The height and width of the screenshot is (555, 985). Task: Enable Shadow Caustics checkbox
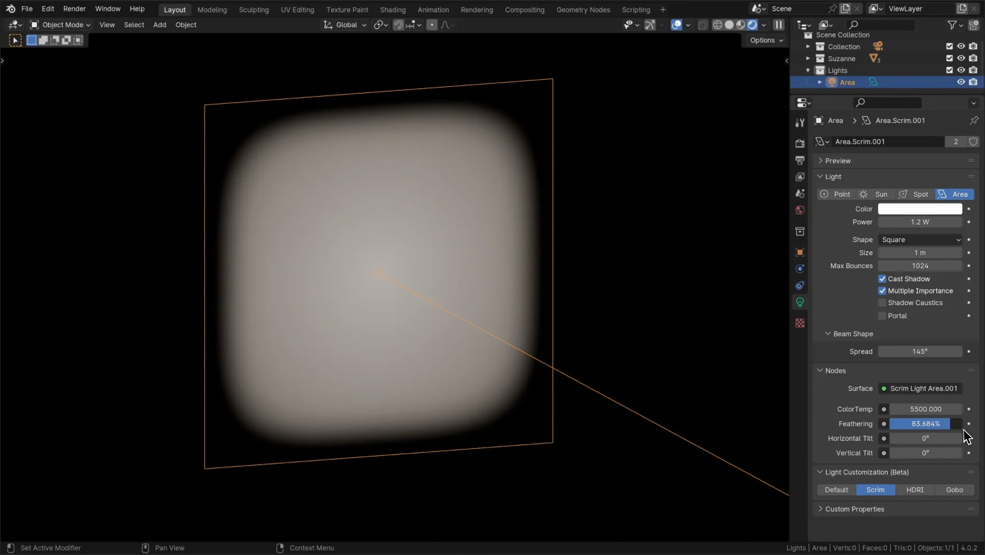[x=882, y=303]
